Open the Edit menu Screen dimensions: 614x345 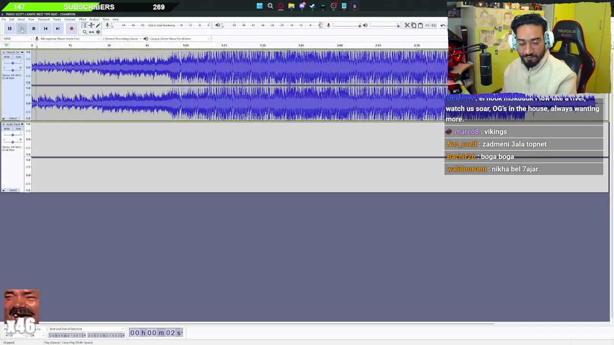pos(12,19)
